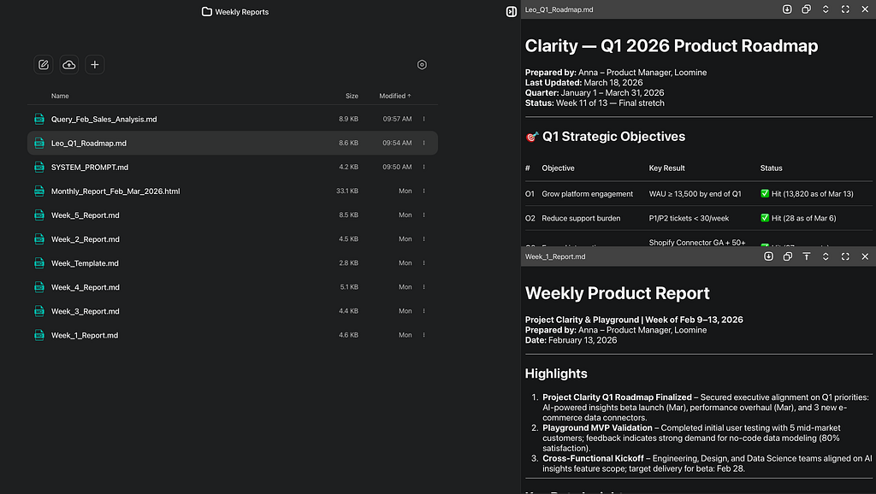Click file icon of Week_1_Report.md row

[x=39, y=335]
